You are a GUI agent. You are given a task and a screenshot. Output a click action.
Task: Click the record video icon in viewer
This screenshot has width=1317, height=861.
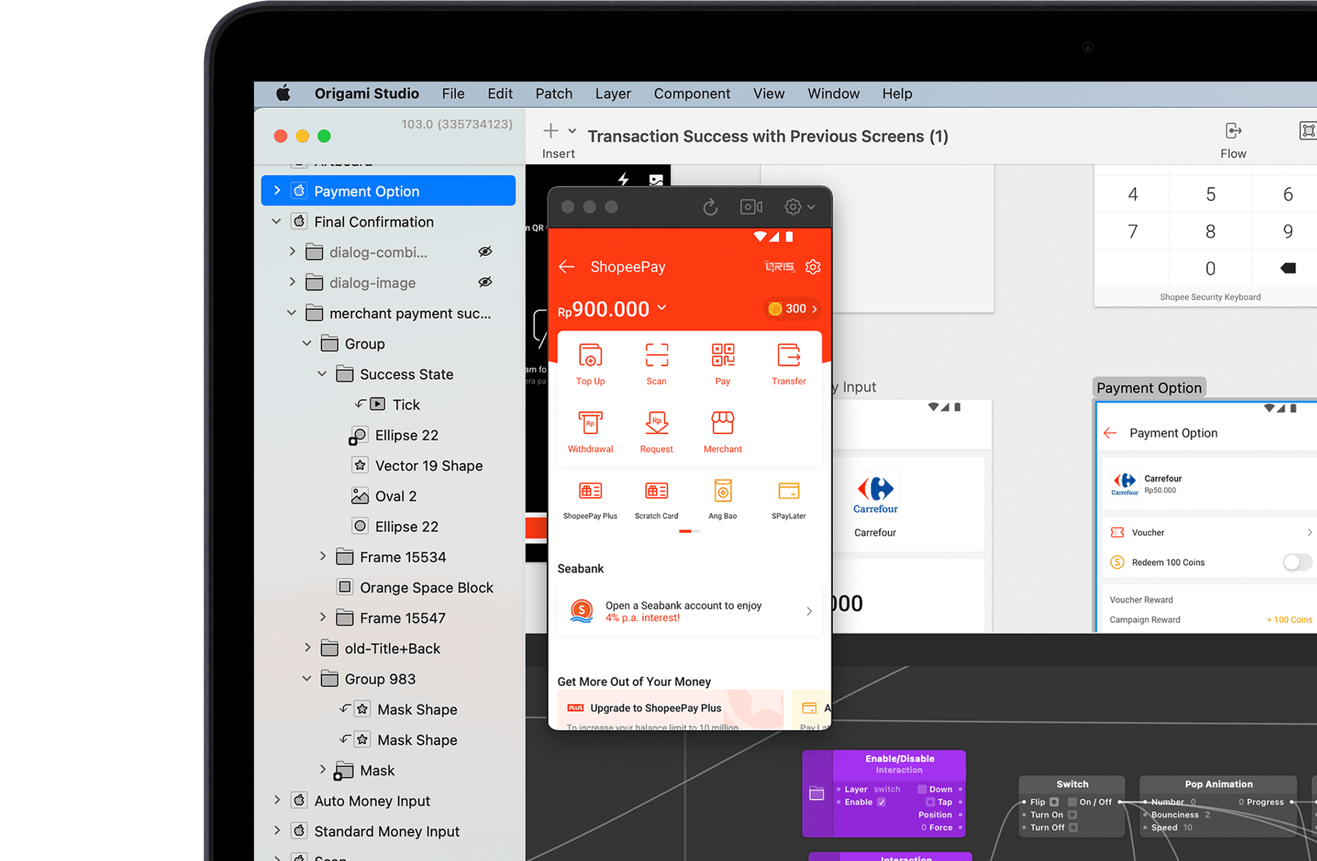[x=751, y=206]
